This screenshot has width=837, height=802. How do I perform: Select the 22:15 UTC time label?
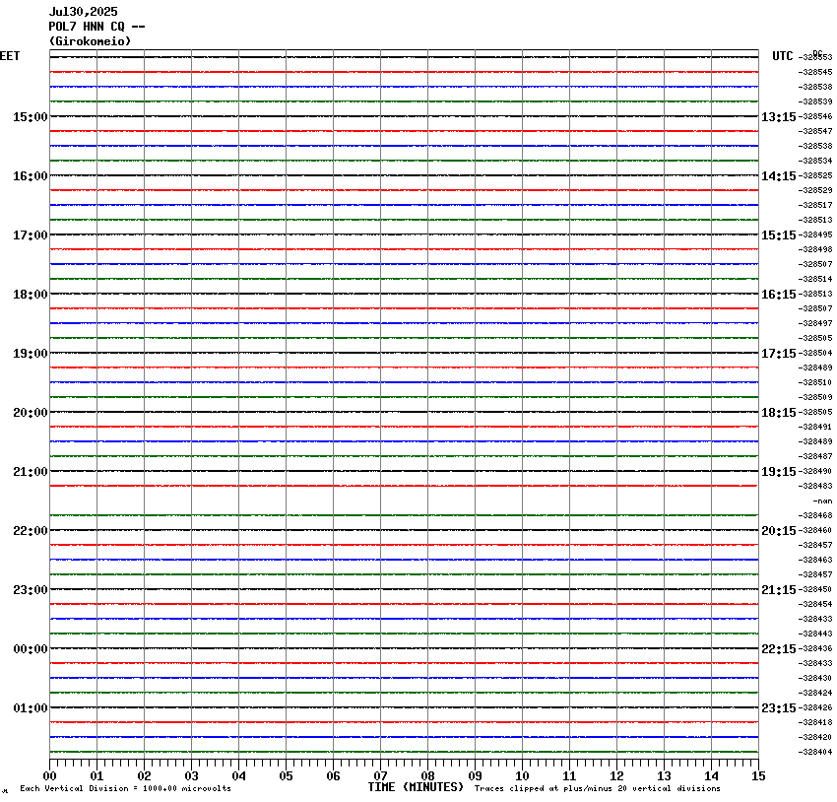tap(778, 649)
